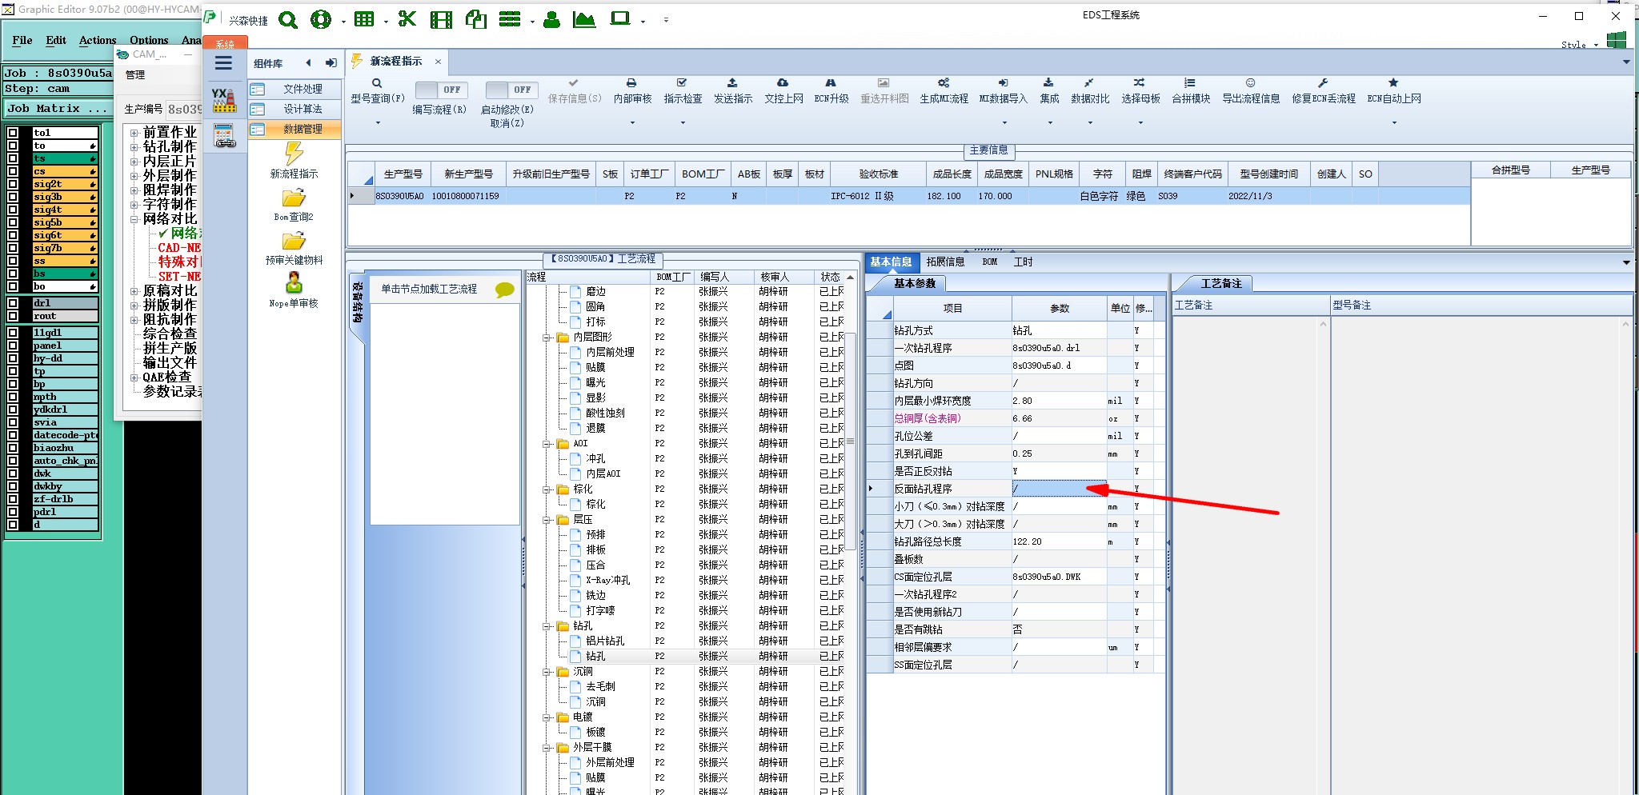Open Bom查询2 folder shortcut

coord(294,204)
